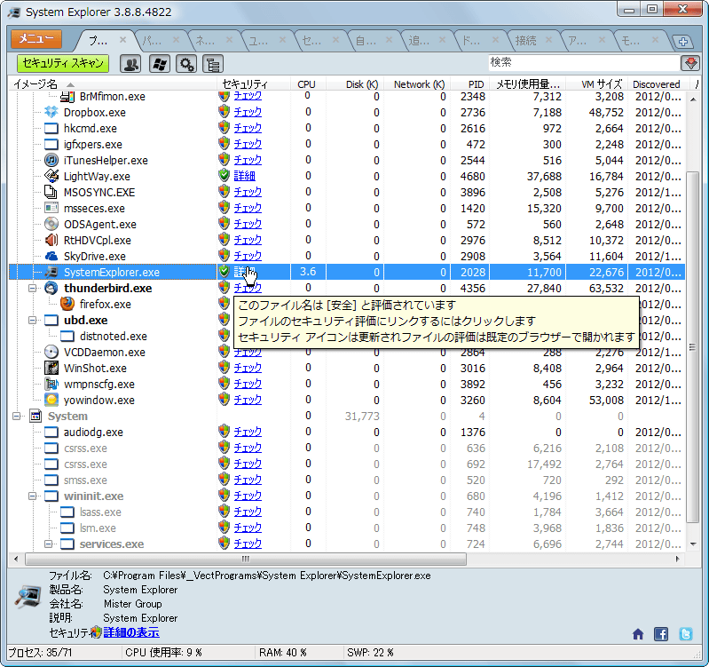This screenshot has width=709, height=667.
Task: Click the Windows flag toolbar icon
Action: [159, 64]
